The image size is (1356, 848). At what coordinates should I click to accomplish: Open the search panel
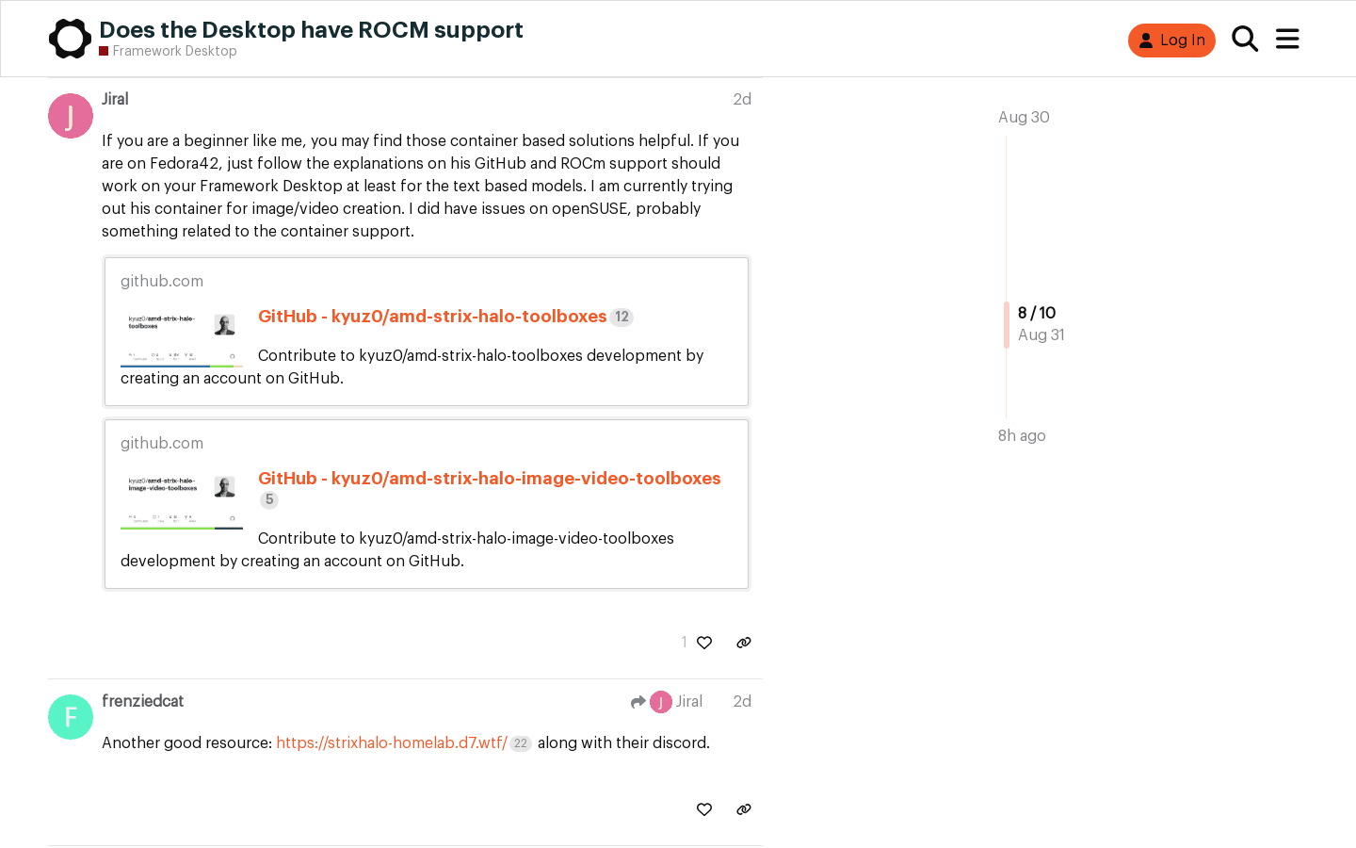tap(1244, 39)
